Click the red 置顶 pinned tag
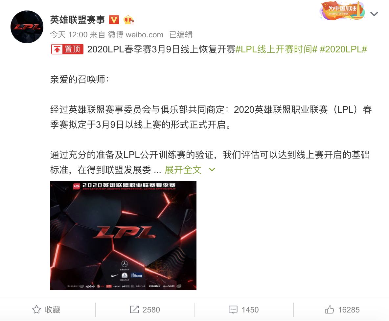The height and width of the screenshot is (321, 389). tap(67, 49)
